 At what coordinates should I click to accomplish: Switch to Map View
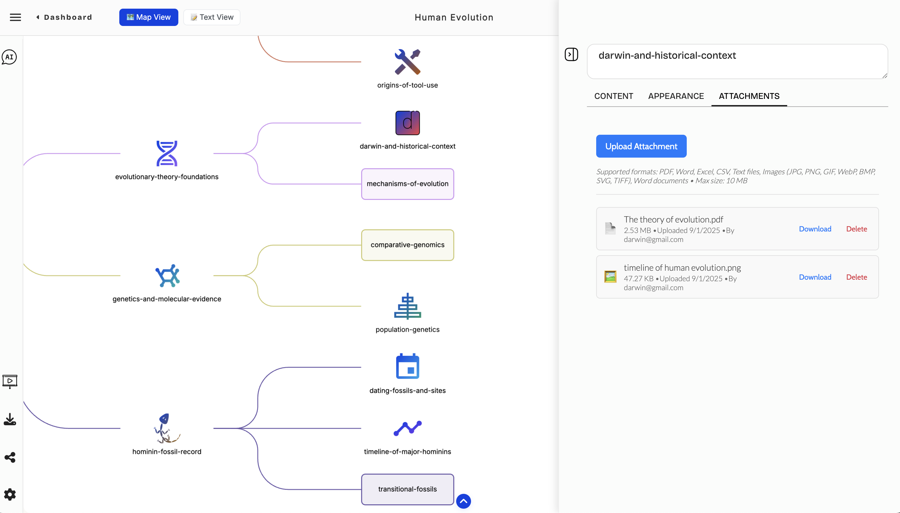(148, 17)
